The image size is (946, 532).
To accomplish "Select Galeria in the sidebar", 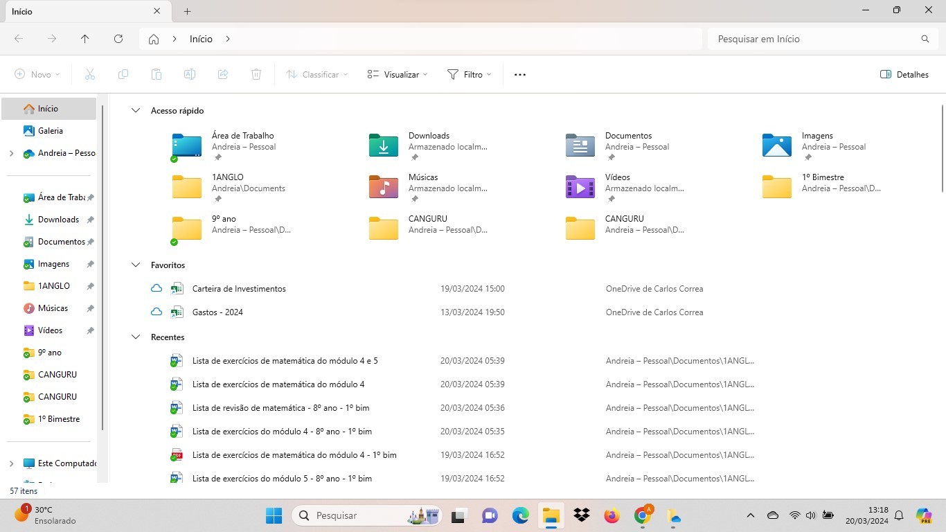I will click(49, 130).
